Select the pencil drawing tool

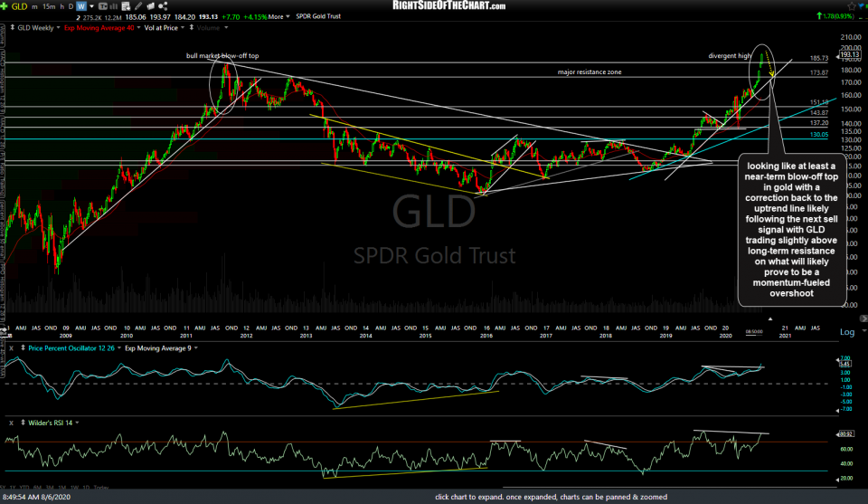138,6
